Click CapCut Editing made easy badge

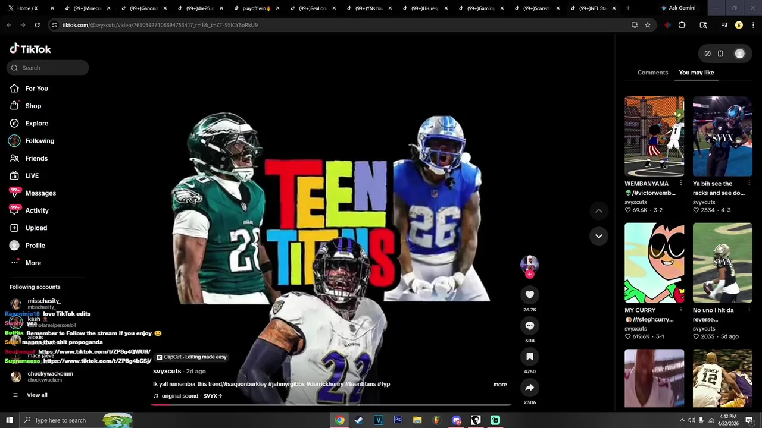coord(191,357)
